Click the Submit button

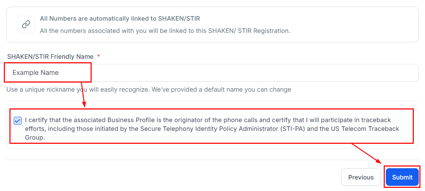[x=402, y=177]
